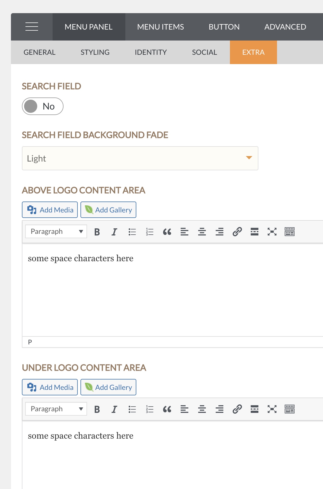Open the Styling sub-tab
This screenshot has width=323, height=489.
coord(95,52)
